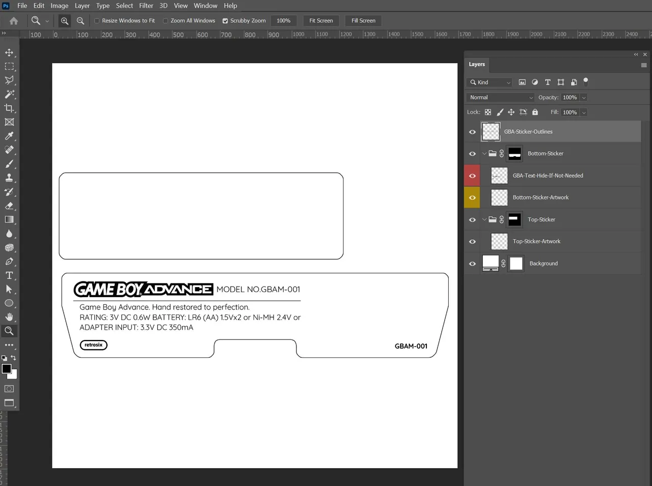
Task: Select the Blur tool
Action: [9, 234]
